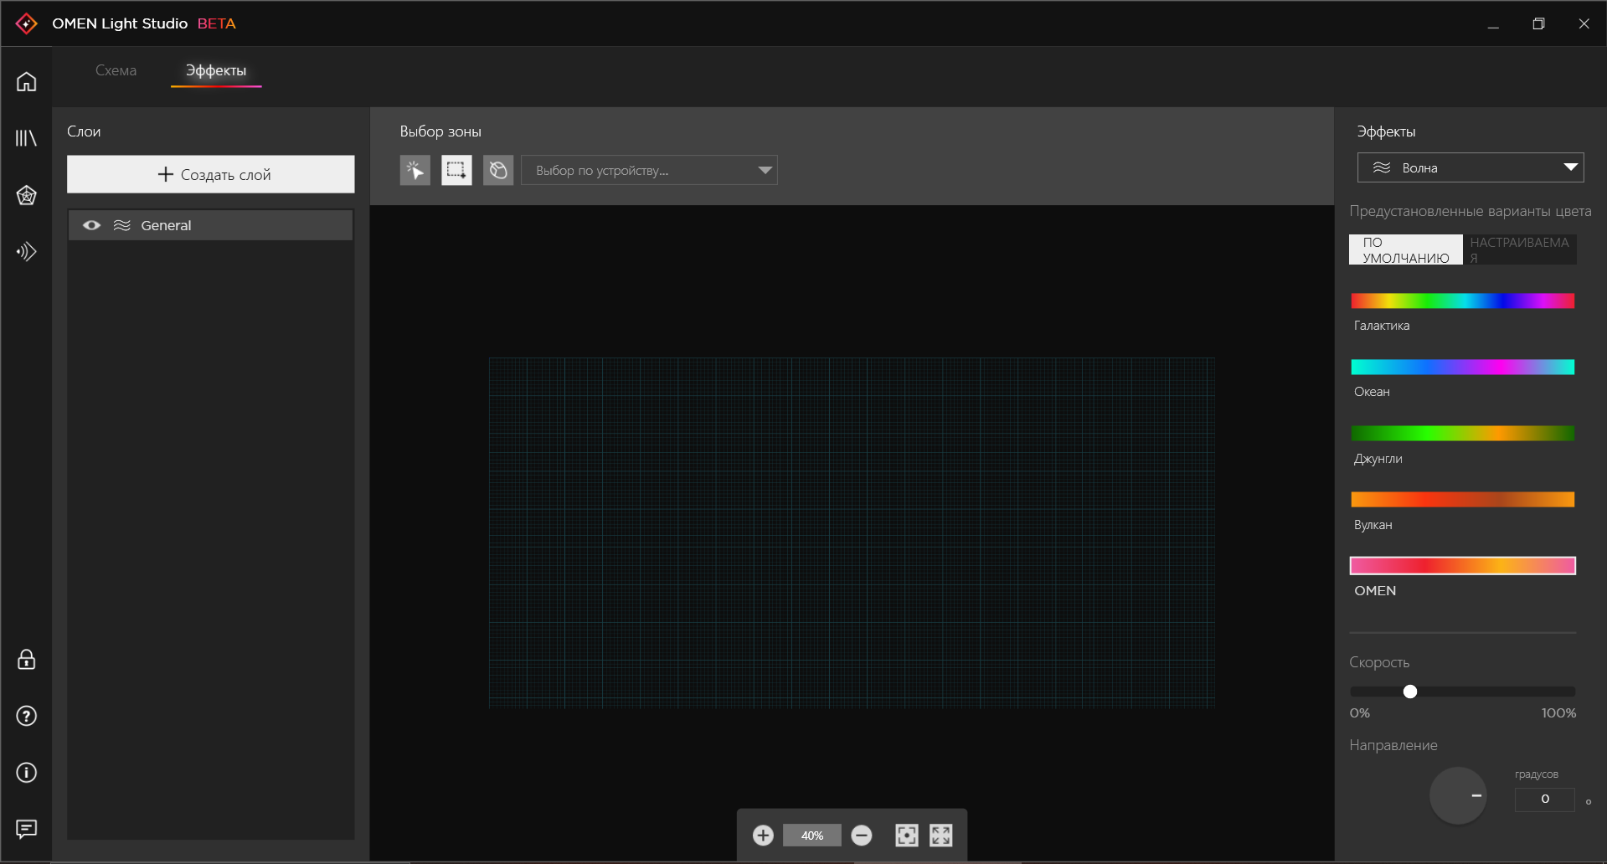
Task: Open the audio sync sidebar icon
Action: 26,251
